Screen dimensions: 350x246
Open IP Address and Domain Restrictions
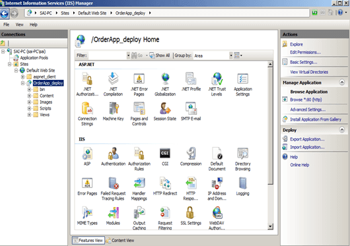217,189
